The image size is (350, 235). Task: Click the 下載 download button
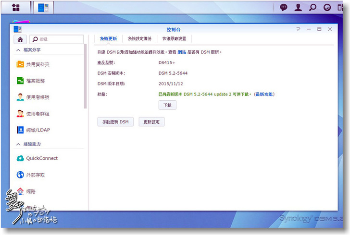(167, 105)
